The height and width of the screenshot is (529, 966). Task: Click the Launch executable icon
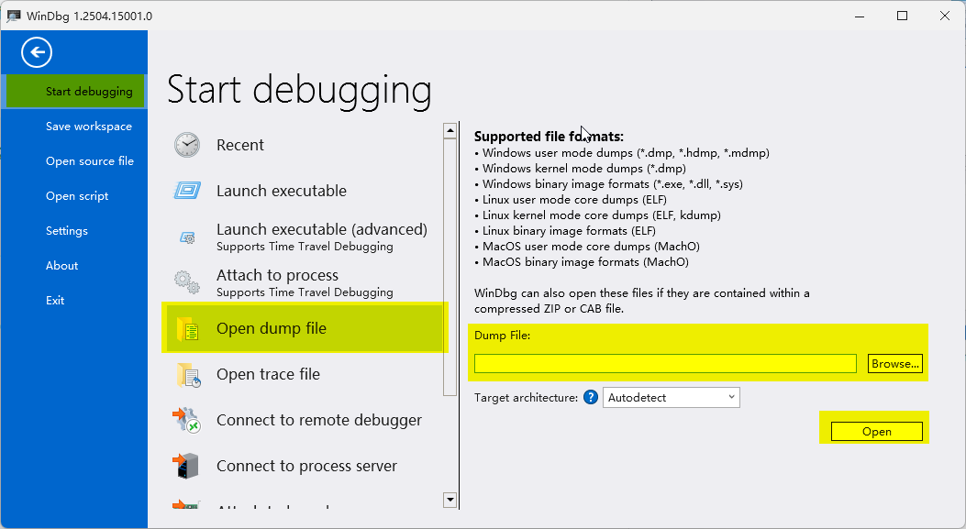(x=186, y=191)
